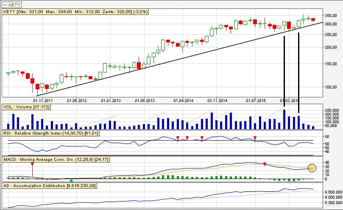Click the green triangle marker on MACD
Image resolution: width=343 pixels, height=210 pixels.
(x=71, y=181)
